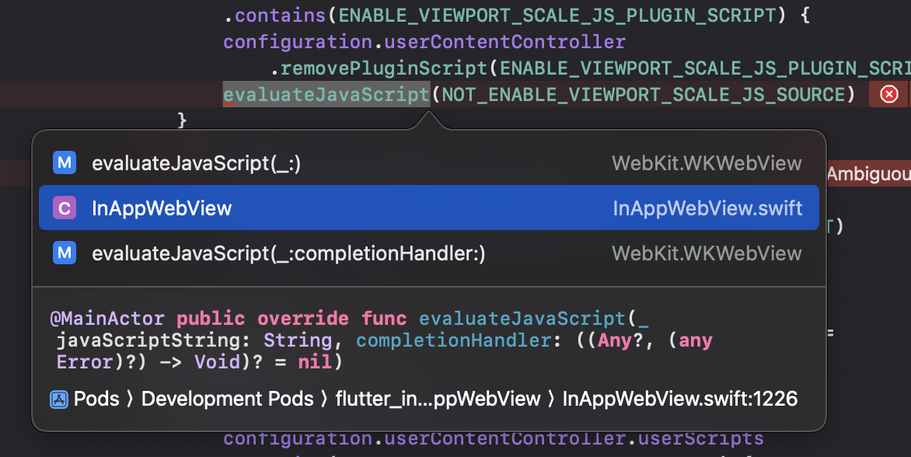Click NOT_ENABLE_VIEWPORT_SCALE_JS_SOURCE argument in code
The image size is (911, 457).
(x=644, y=94)
